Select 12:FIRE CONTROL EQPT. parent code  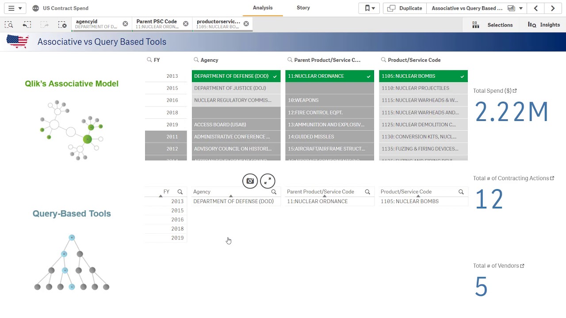[330, 112]
